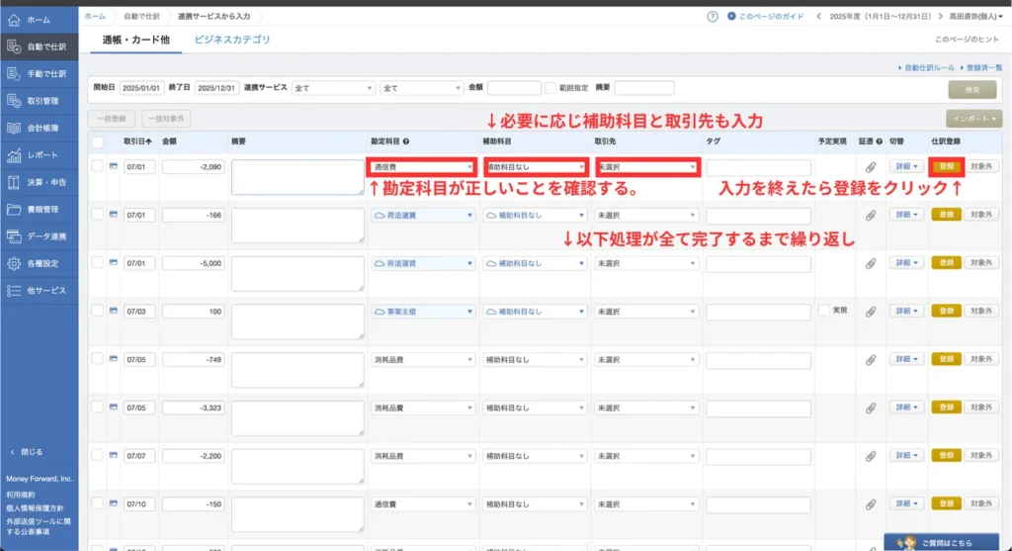
Task: Open the インポート dropdown button
Action: tap(973, 118)
